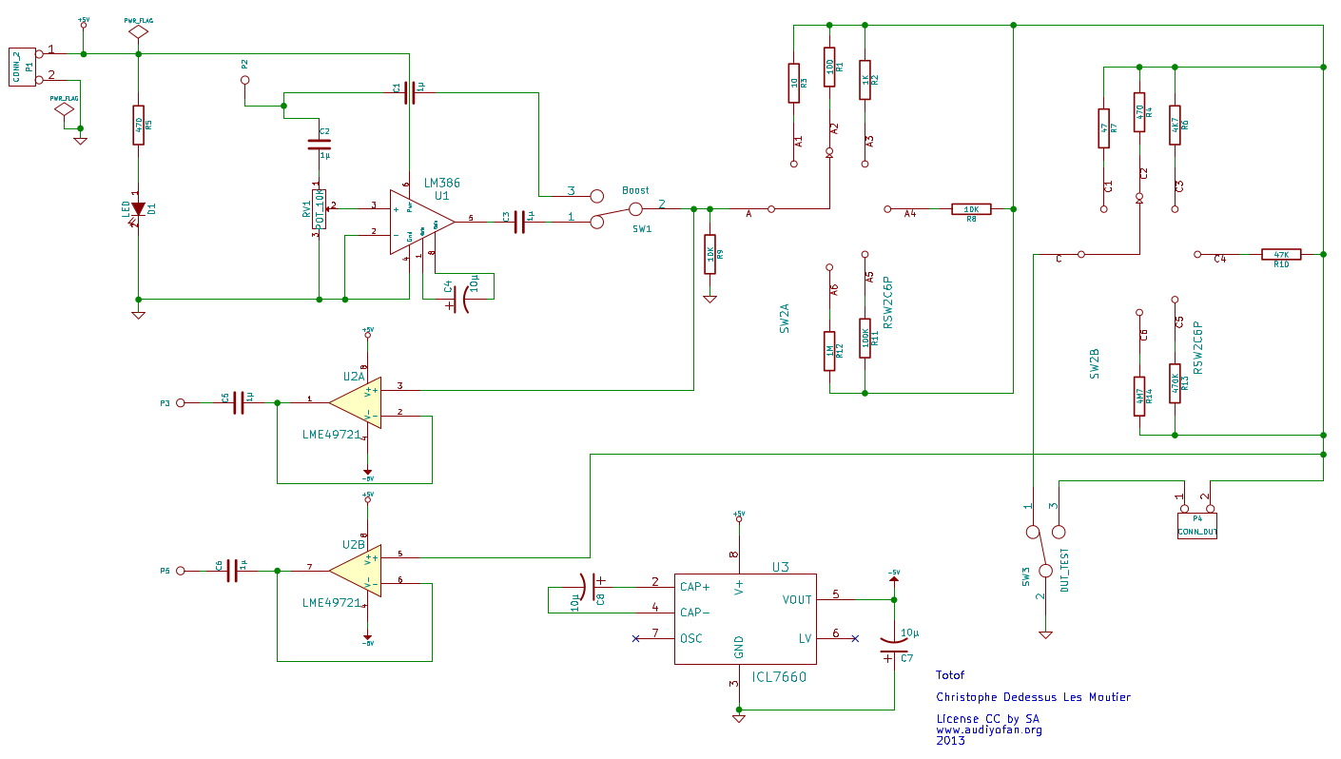Click the U1 LM386 amplifier triangle

pyautogui.click(x=421, y=223)
